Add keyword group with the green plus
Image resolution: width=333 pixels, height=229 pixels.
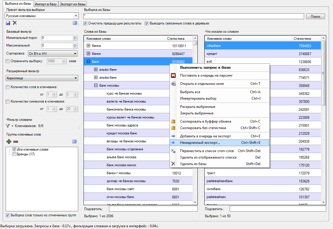[9, 141]
